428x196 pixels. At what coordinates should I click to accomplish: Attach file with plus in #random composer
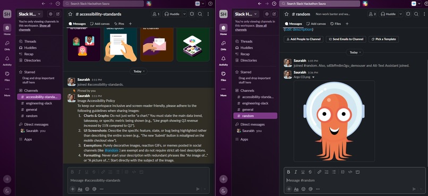pyautogui.click(x=289, y=189)
